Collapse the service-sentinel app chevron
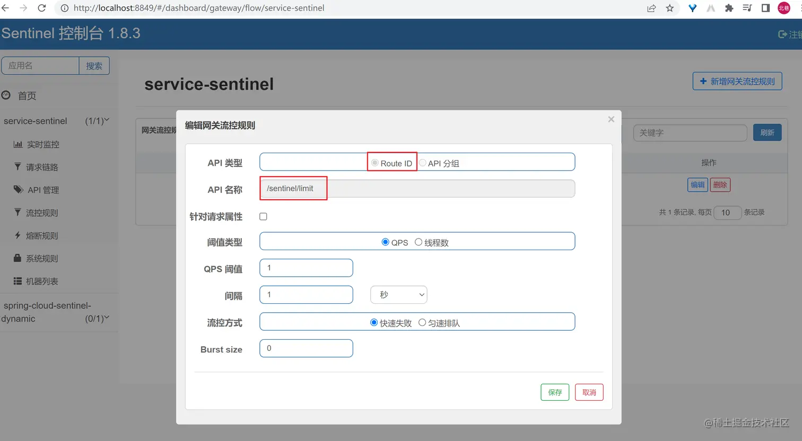Viewport: 802px width, 441px height. [x=107, y=120]
